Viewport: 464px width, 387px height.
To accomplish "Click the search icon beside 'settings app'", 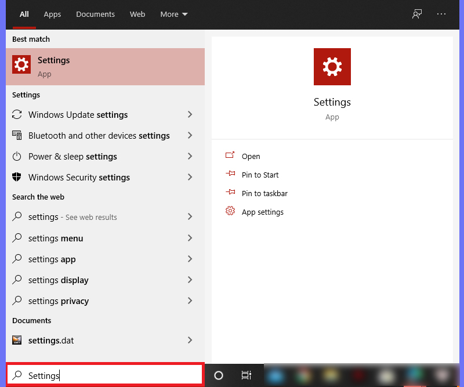I will click(x=17, y=259).
